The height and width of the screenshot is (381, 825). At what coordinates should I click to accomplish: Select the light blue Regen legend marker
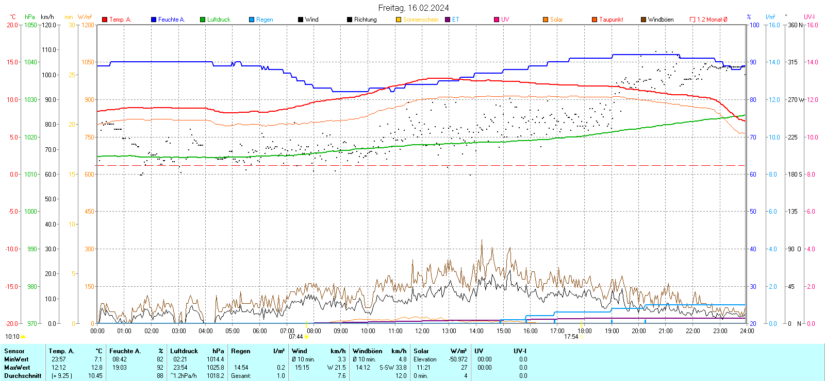point(252,20)
